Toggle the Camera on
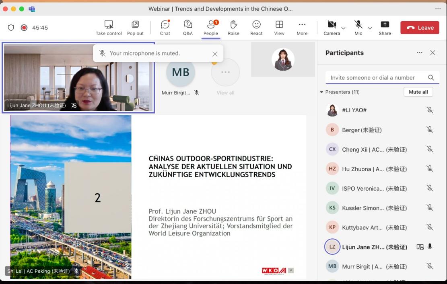Screen dimensions: 447x284 (332, 28)
